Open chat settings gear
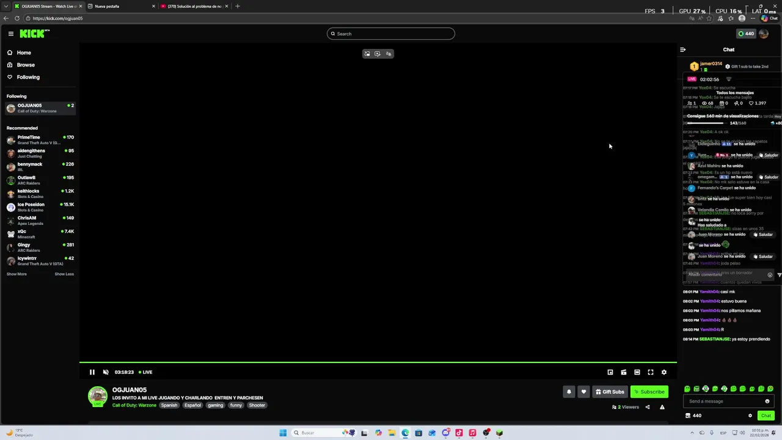Image resolution: width=782 pixels, height=440 pixels. click(750, 416)
